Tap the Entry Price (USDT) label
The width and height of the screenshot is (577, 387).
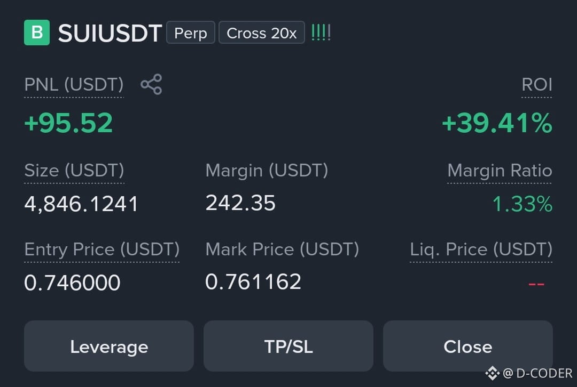coord(102,249)
